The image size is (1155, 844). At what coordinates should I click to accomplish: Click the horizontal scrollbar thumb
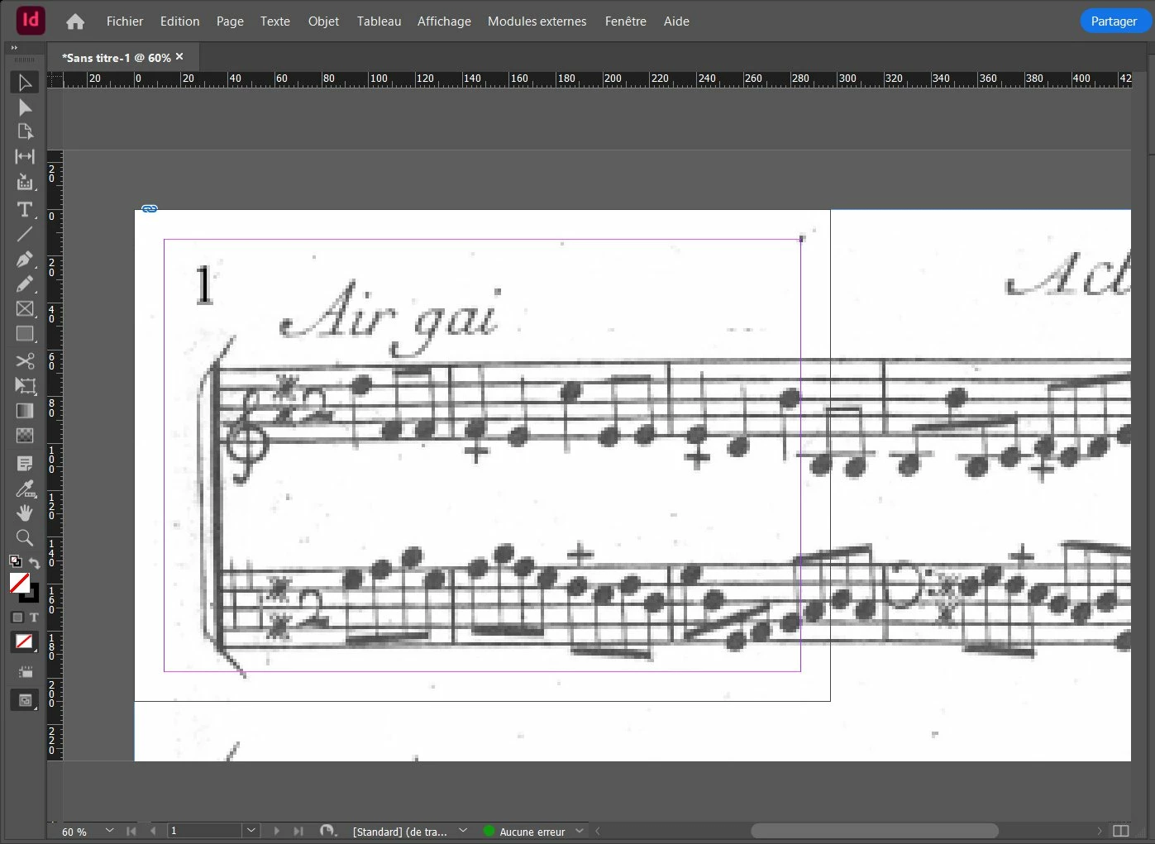pyautogui.click(x=875, y=831)
